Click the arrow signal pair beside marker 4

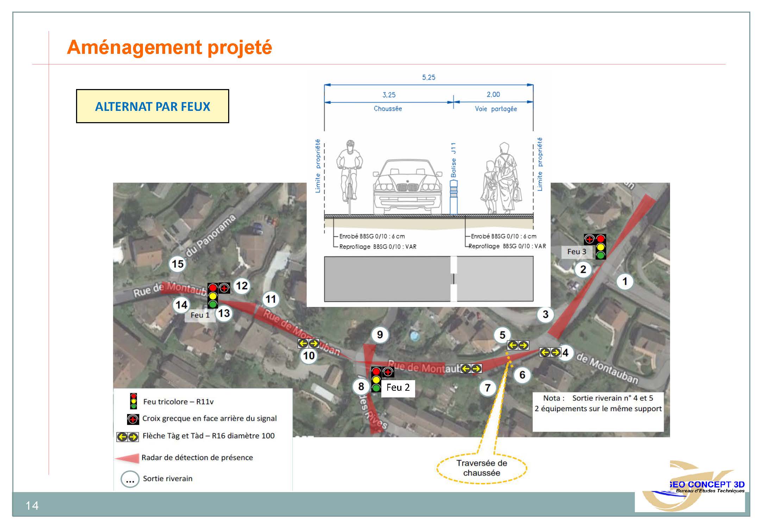pyautogui.click(x=550, y=352)
